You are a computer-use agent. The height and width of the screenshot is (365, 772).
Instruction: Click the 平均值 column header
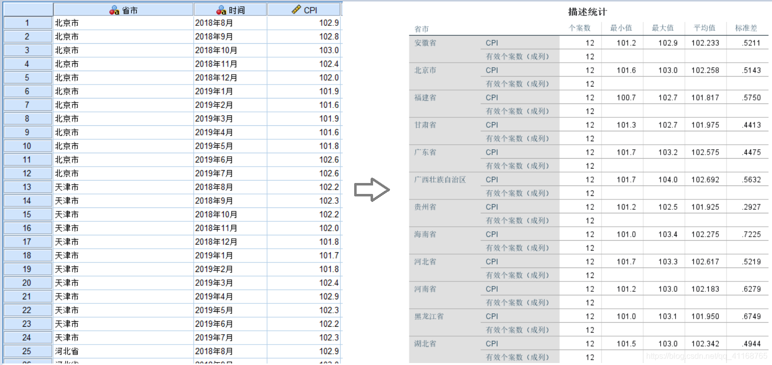[x=705, y=28]
